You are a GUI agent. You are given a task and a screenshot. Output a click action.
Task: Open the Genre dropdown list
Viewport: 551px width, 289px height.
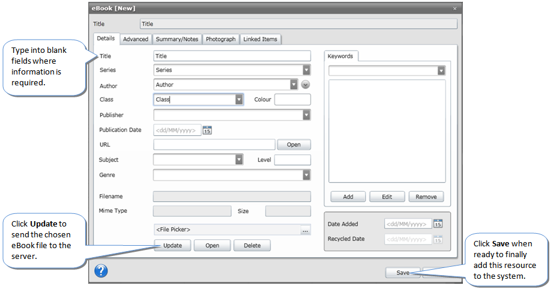coord(306,175)
